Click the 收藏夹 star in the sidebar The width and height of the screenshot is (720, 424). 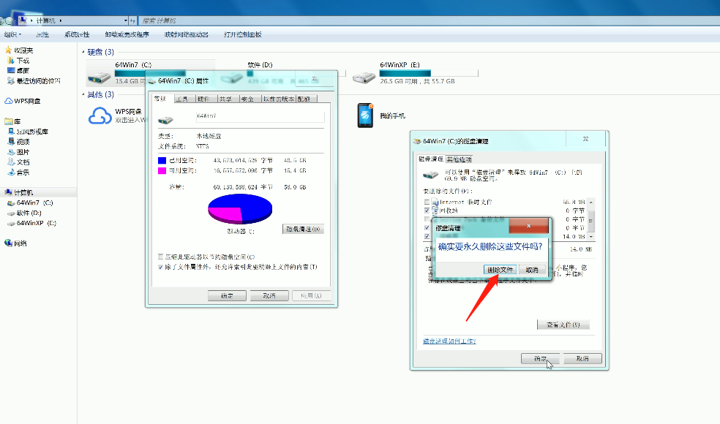[x=8, y=50]
